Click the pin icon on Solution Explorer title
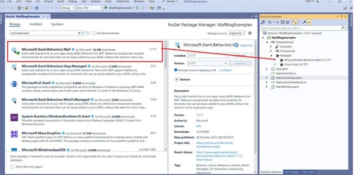Image resolution: width=354 pixels, height=175 pixels. (x=341, y=17)
